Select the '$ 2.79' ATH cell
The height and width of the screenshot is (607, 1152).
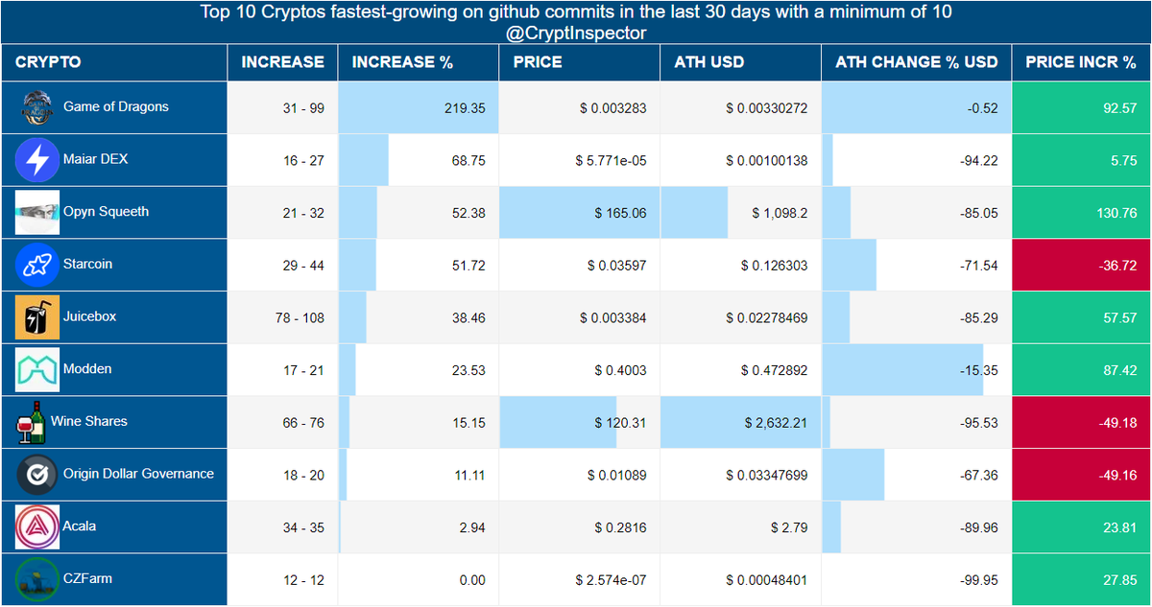pos(741,526)
